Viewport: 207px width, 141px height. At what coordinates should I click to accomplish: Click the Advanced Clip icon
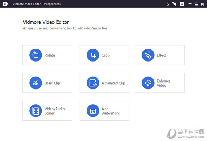click(93, 83)
